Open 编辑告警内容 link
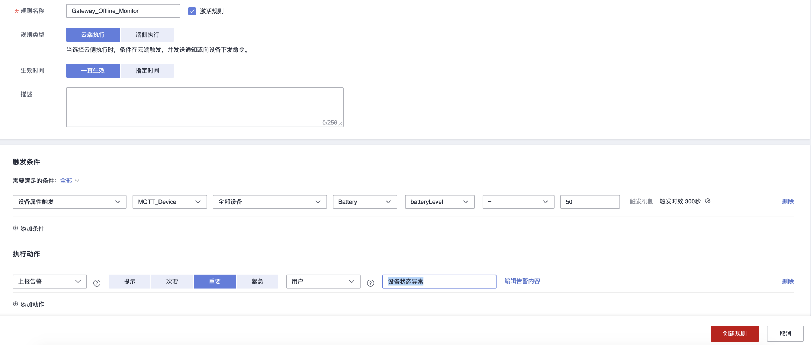This screenshot has height=345, width=811. tap(522, 281)
